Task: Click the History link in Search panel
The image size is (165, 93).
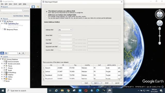Action: coord(26,16)
